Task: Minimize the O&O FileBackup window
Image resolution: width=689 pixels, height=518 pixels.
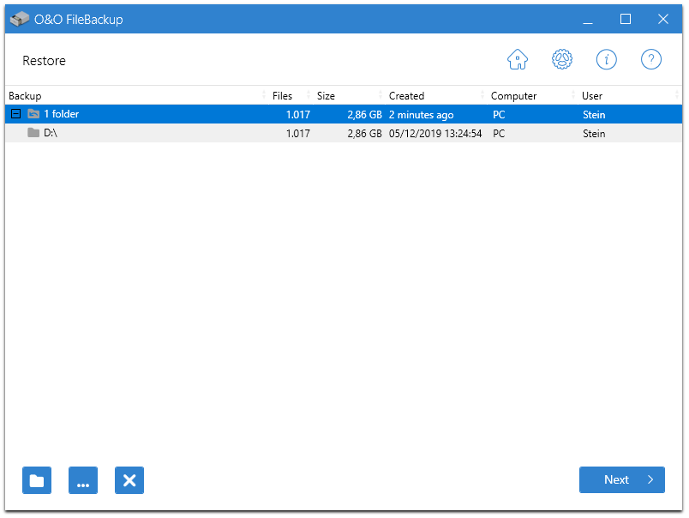Action: [588, 19]
